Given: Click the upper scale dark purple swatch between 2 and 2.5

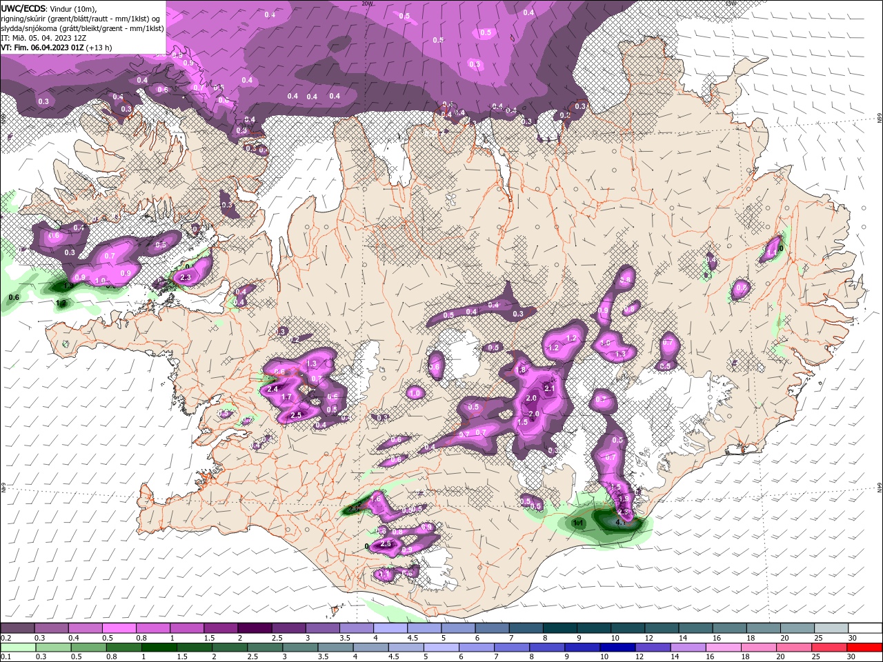Looking at the screenshot, I should (x=255, y=628).
